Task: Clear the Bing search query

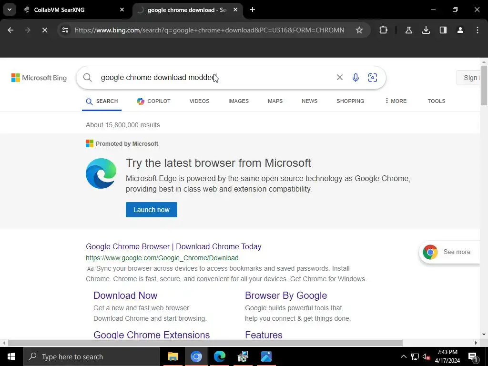Action: pos(340,78)
